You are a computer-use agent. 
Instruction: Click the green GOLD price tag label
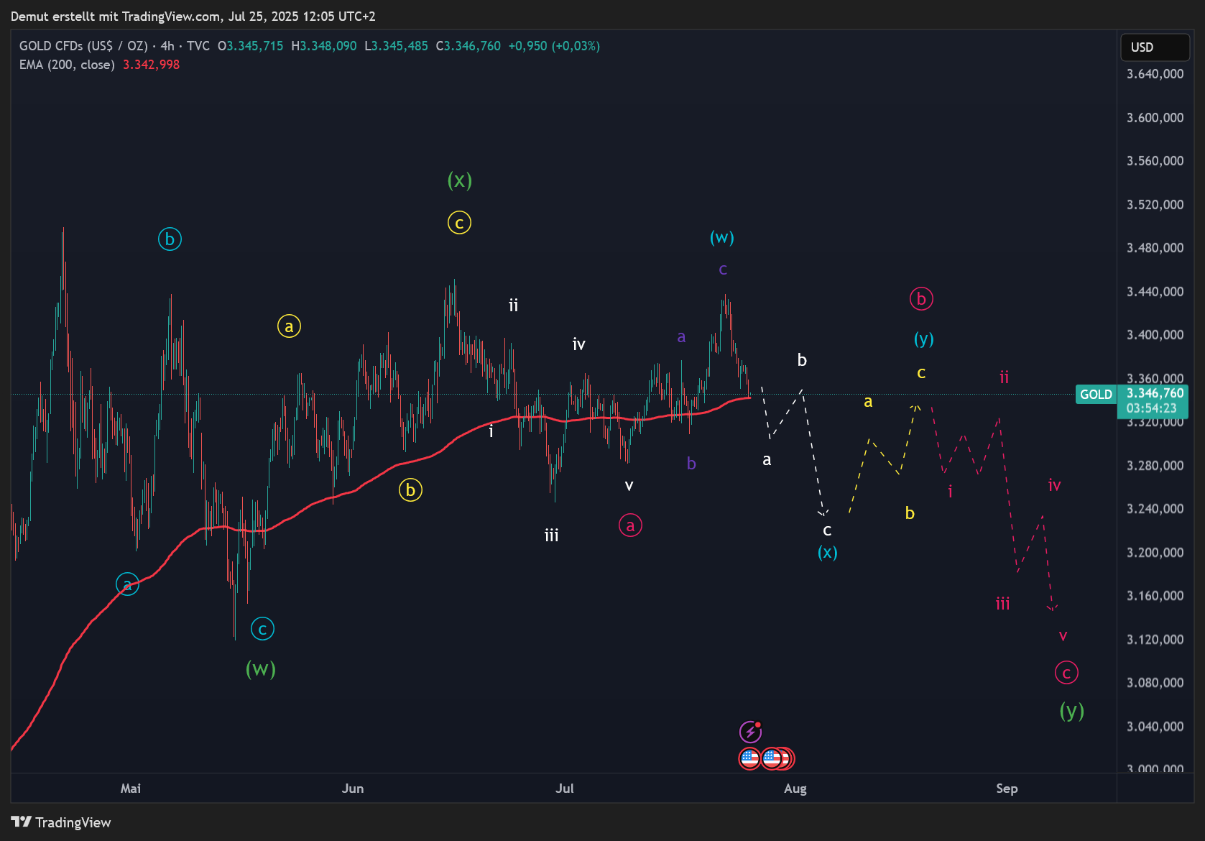[x=1095, y=394]
